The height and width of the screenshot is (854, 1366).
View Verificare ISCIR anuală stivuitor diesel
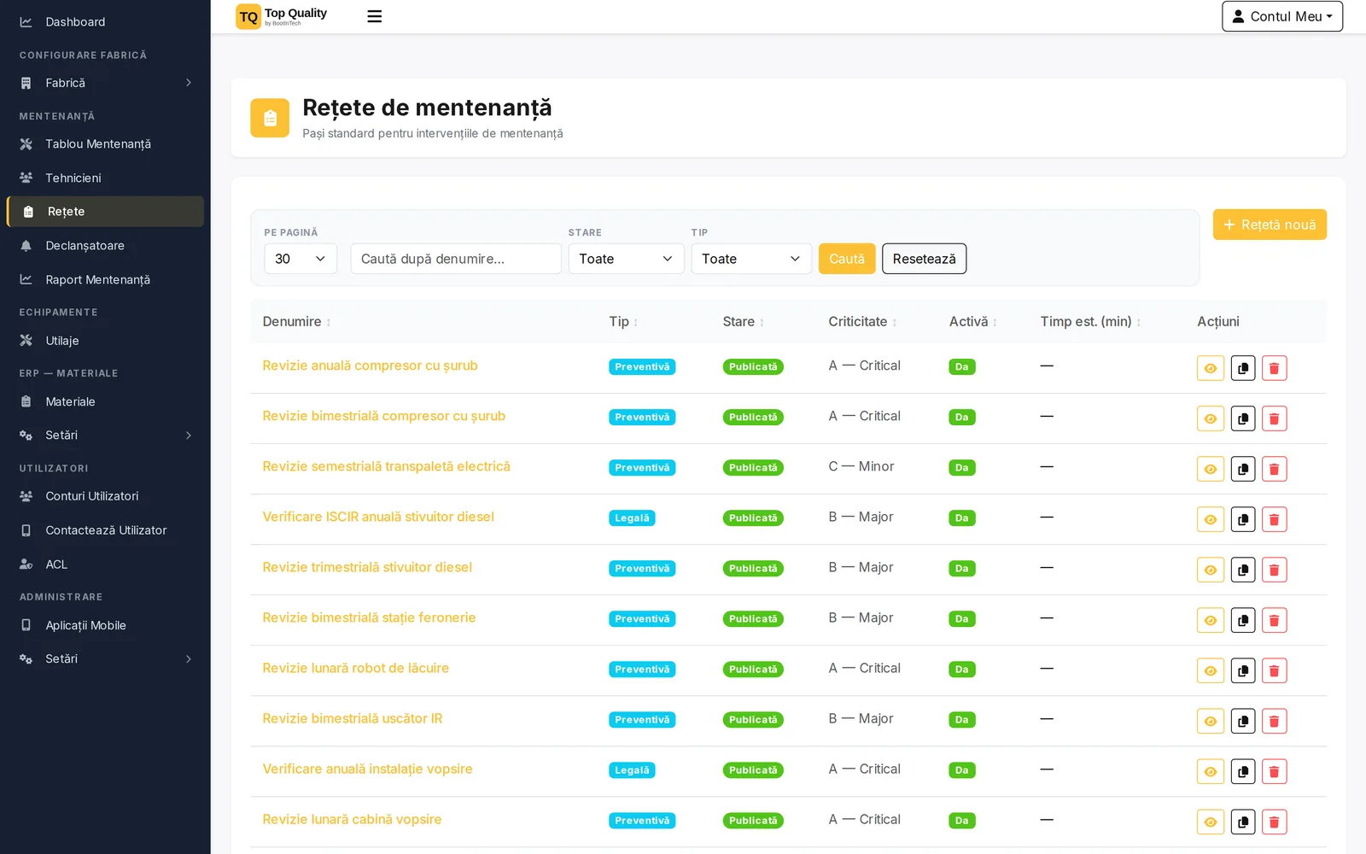click(1211, 519)
